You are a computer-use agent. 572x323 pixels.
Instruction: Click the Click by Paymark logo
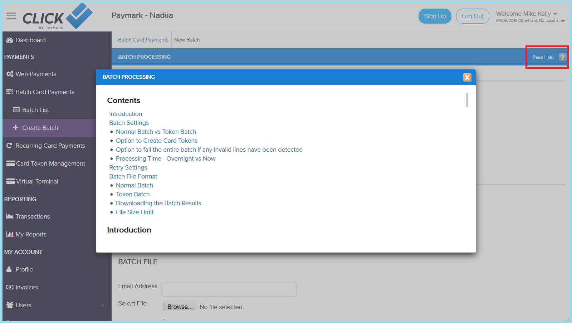58,16
